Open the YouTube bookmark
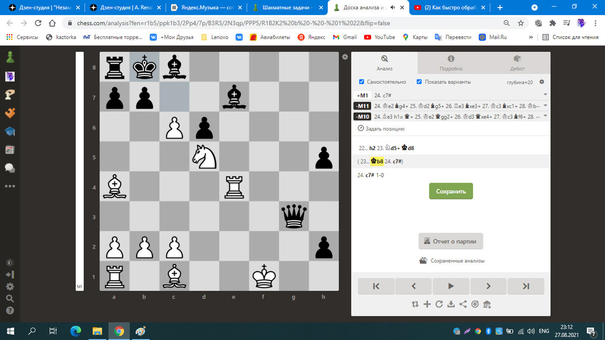The width and height of the screenshot is (605, 340). coord(379,37)
